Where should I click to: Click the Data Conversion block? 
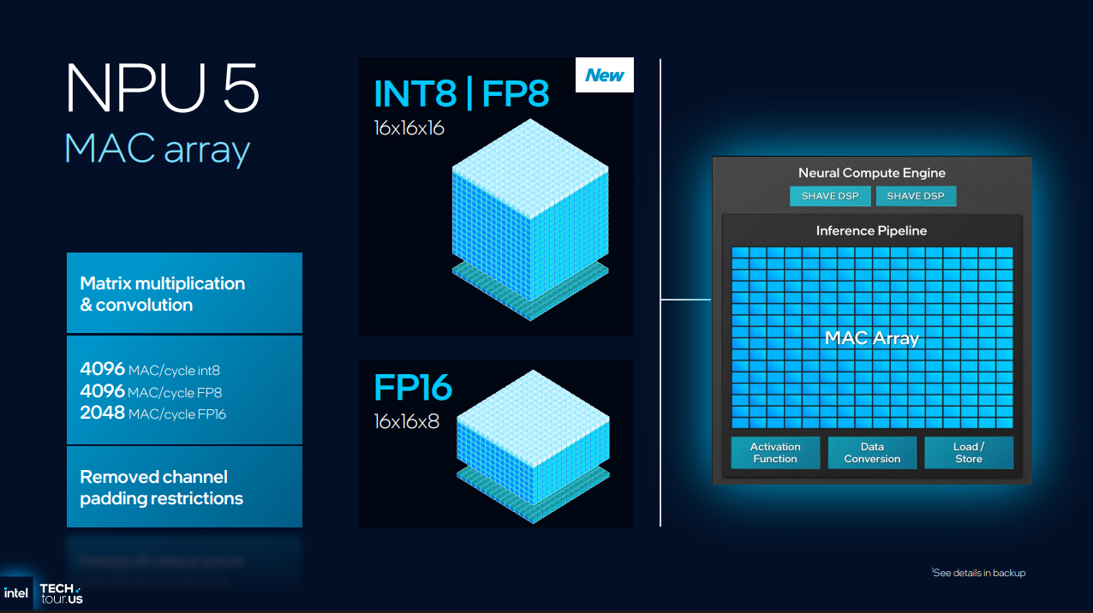pyautogui.click(x=871, y=453)
